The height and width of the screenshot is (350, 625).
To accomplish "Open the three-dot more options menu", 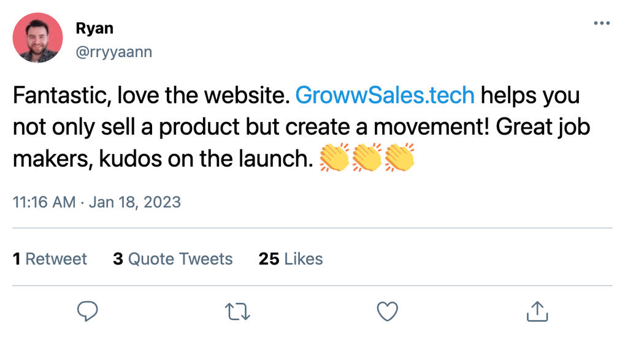I will [x=602, y=23].
